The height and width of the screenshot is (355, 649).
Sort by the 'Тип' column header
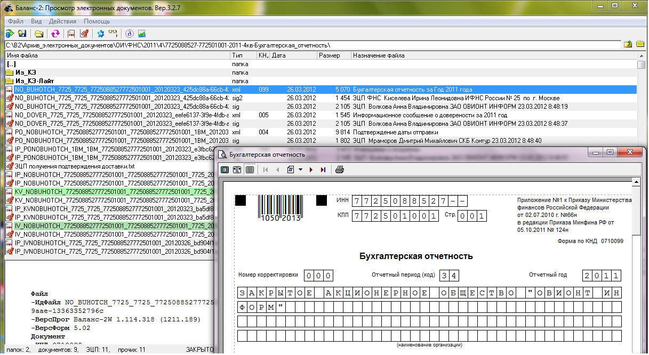244,55
